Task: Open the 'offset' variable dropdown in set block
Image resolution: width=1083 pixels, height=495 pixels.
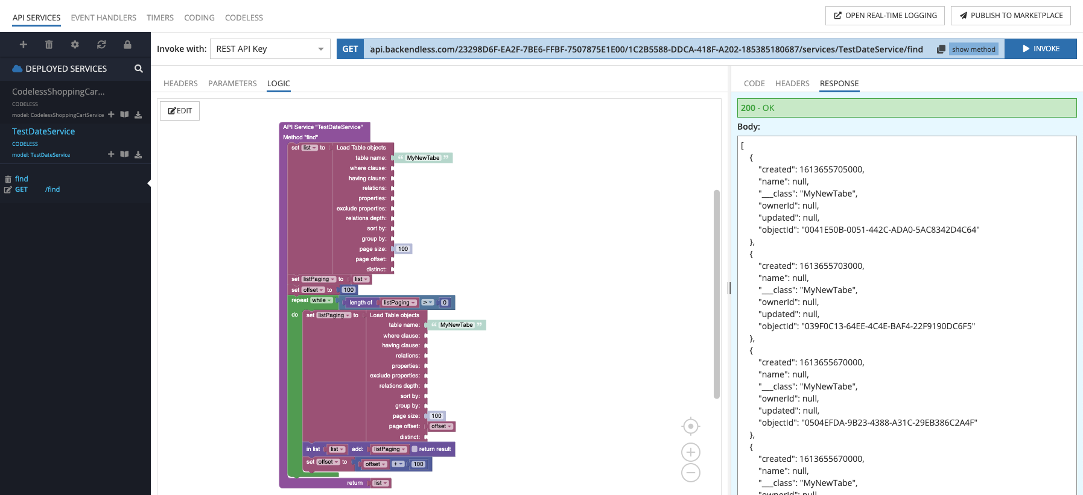Action: point(313,290)
